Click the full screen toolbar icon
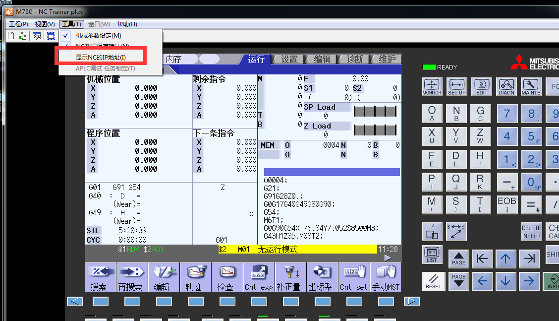Screen dimensions: 559x321 click(51, 36)
